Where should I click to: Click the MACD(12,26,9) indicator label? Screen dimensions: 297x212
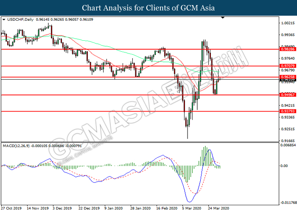pos(16,146)
